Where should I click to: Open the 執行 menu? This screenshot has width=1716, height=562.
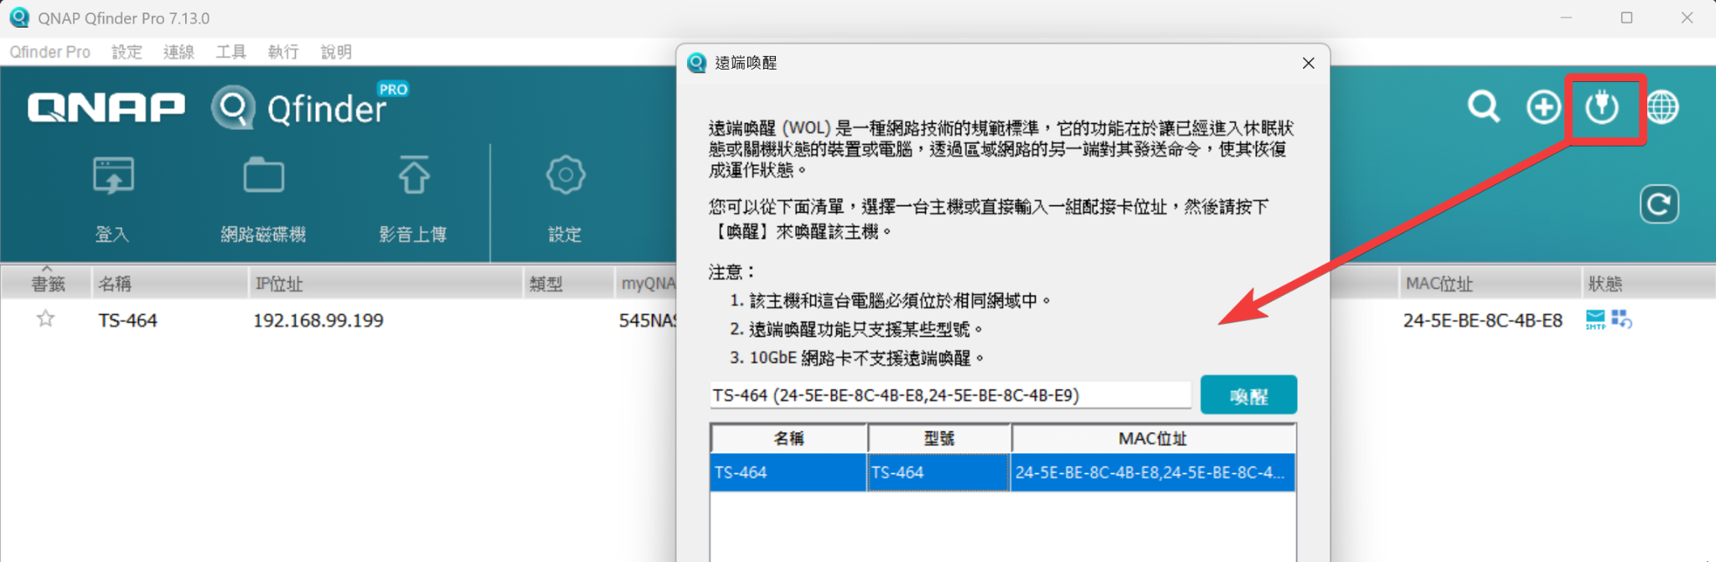[283, 52]
